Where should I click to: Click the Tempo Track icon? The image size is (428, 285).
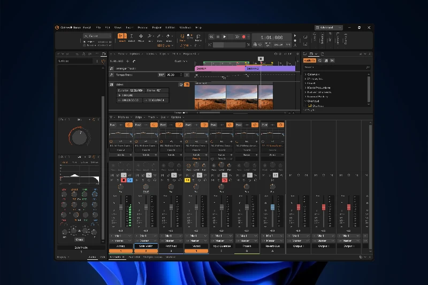[112, 75]
